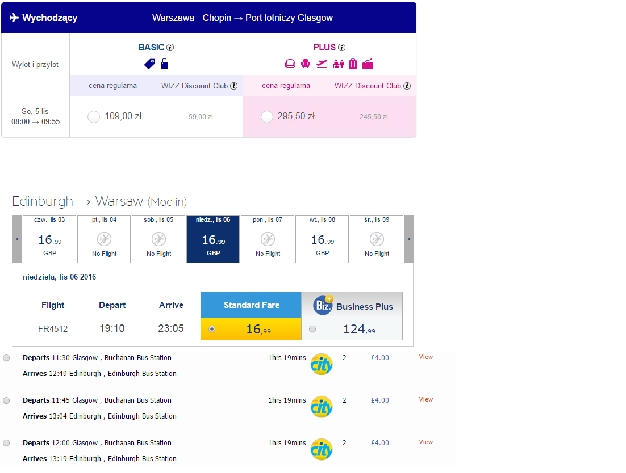The image size is (626, 473).
Task: Click the BASIC fare heading
Action: click(x=151, y=48)
